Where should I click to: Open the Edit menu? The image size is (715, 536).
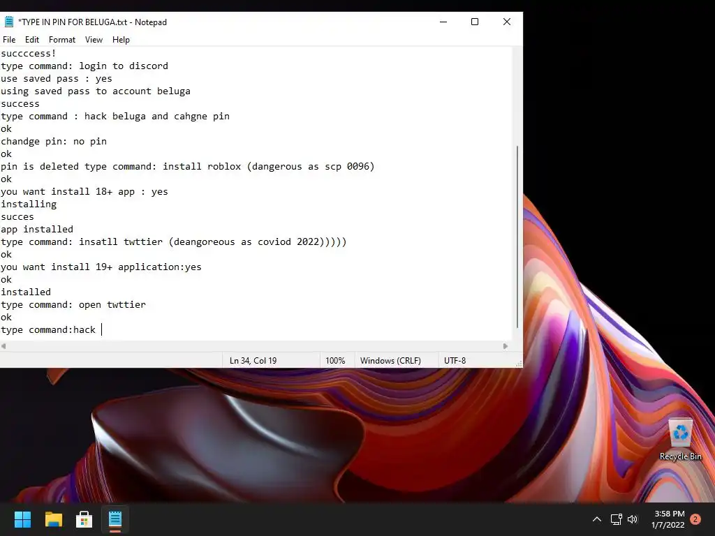point(32,40)
